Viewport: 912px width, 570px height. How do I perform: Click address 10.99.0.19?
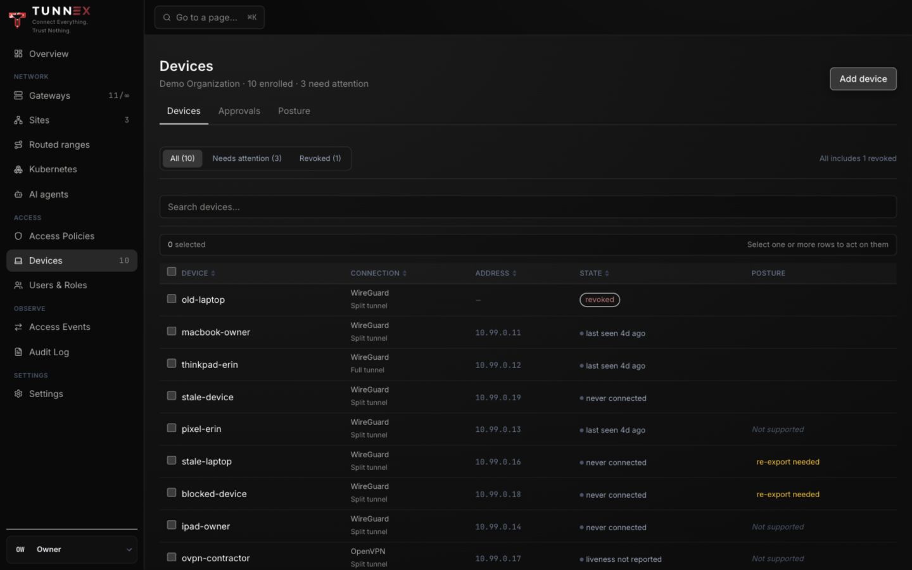pyautogui.click(x=498, y=398)
